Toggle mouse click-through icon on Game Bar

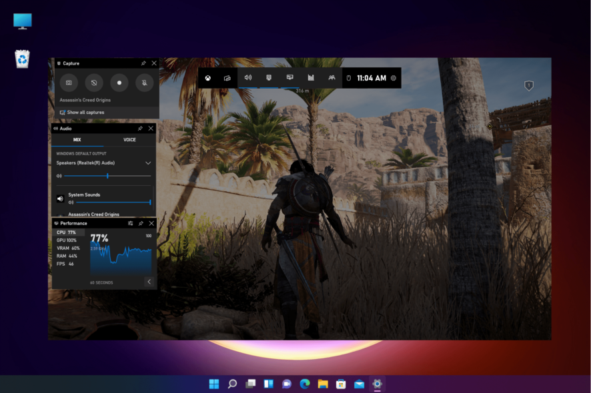click(x=349, y=78)
